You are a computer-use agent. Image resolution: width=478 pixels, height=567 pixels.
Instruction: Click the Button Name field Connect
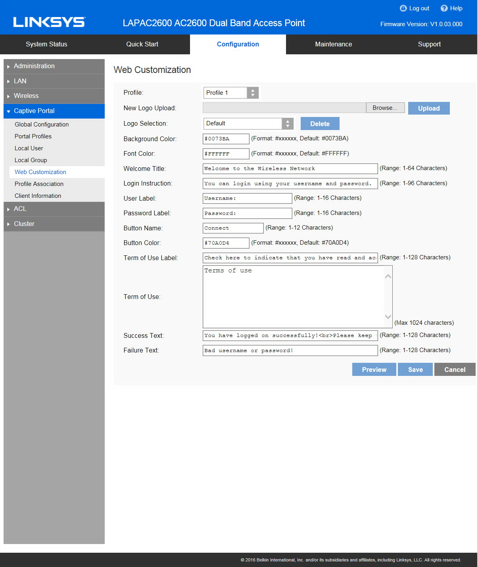[x=233, y=228]
